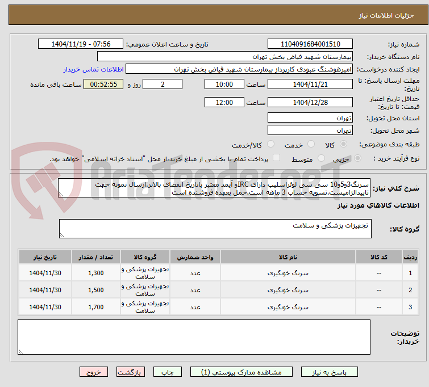
Task: Click the تعداد / مقدار column header
Action: click(x=96, y=257)
